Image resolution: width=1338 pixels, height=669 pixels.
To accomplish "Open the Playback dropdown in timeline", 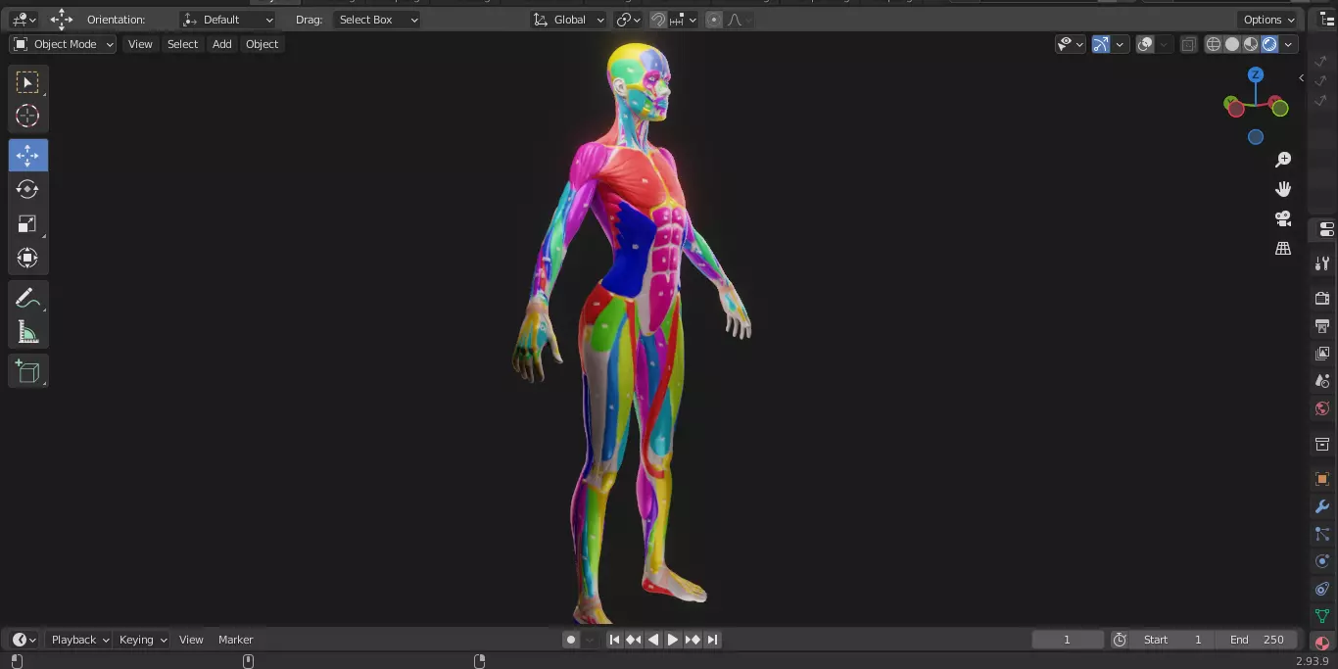I will coord(79,640).
